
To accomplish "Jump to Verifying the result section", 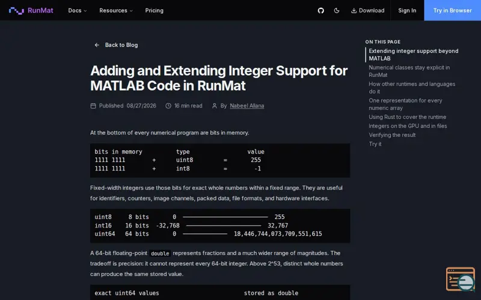I will tap(392, 135).
